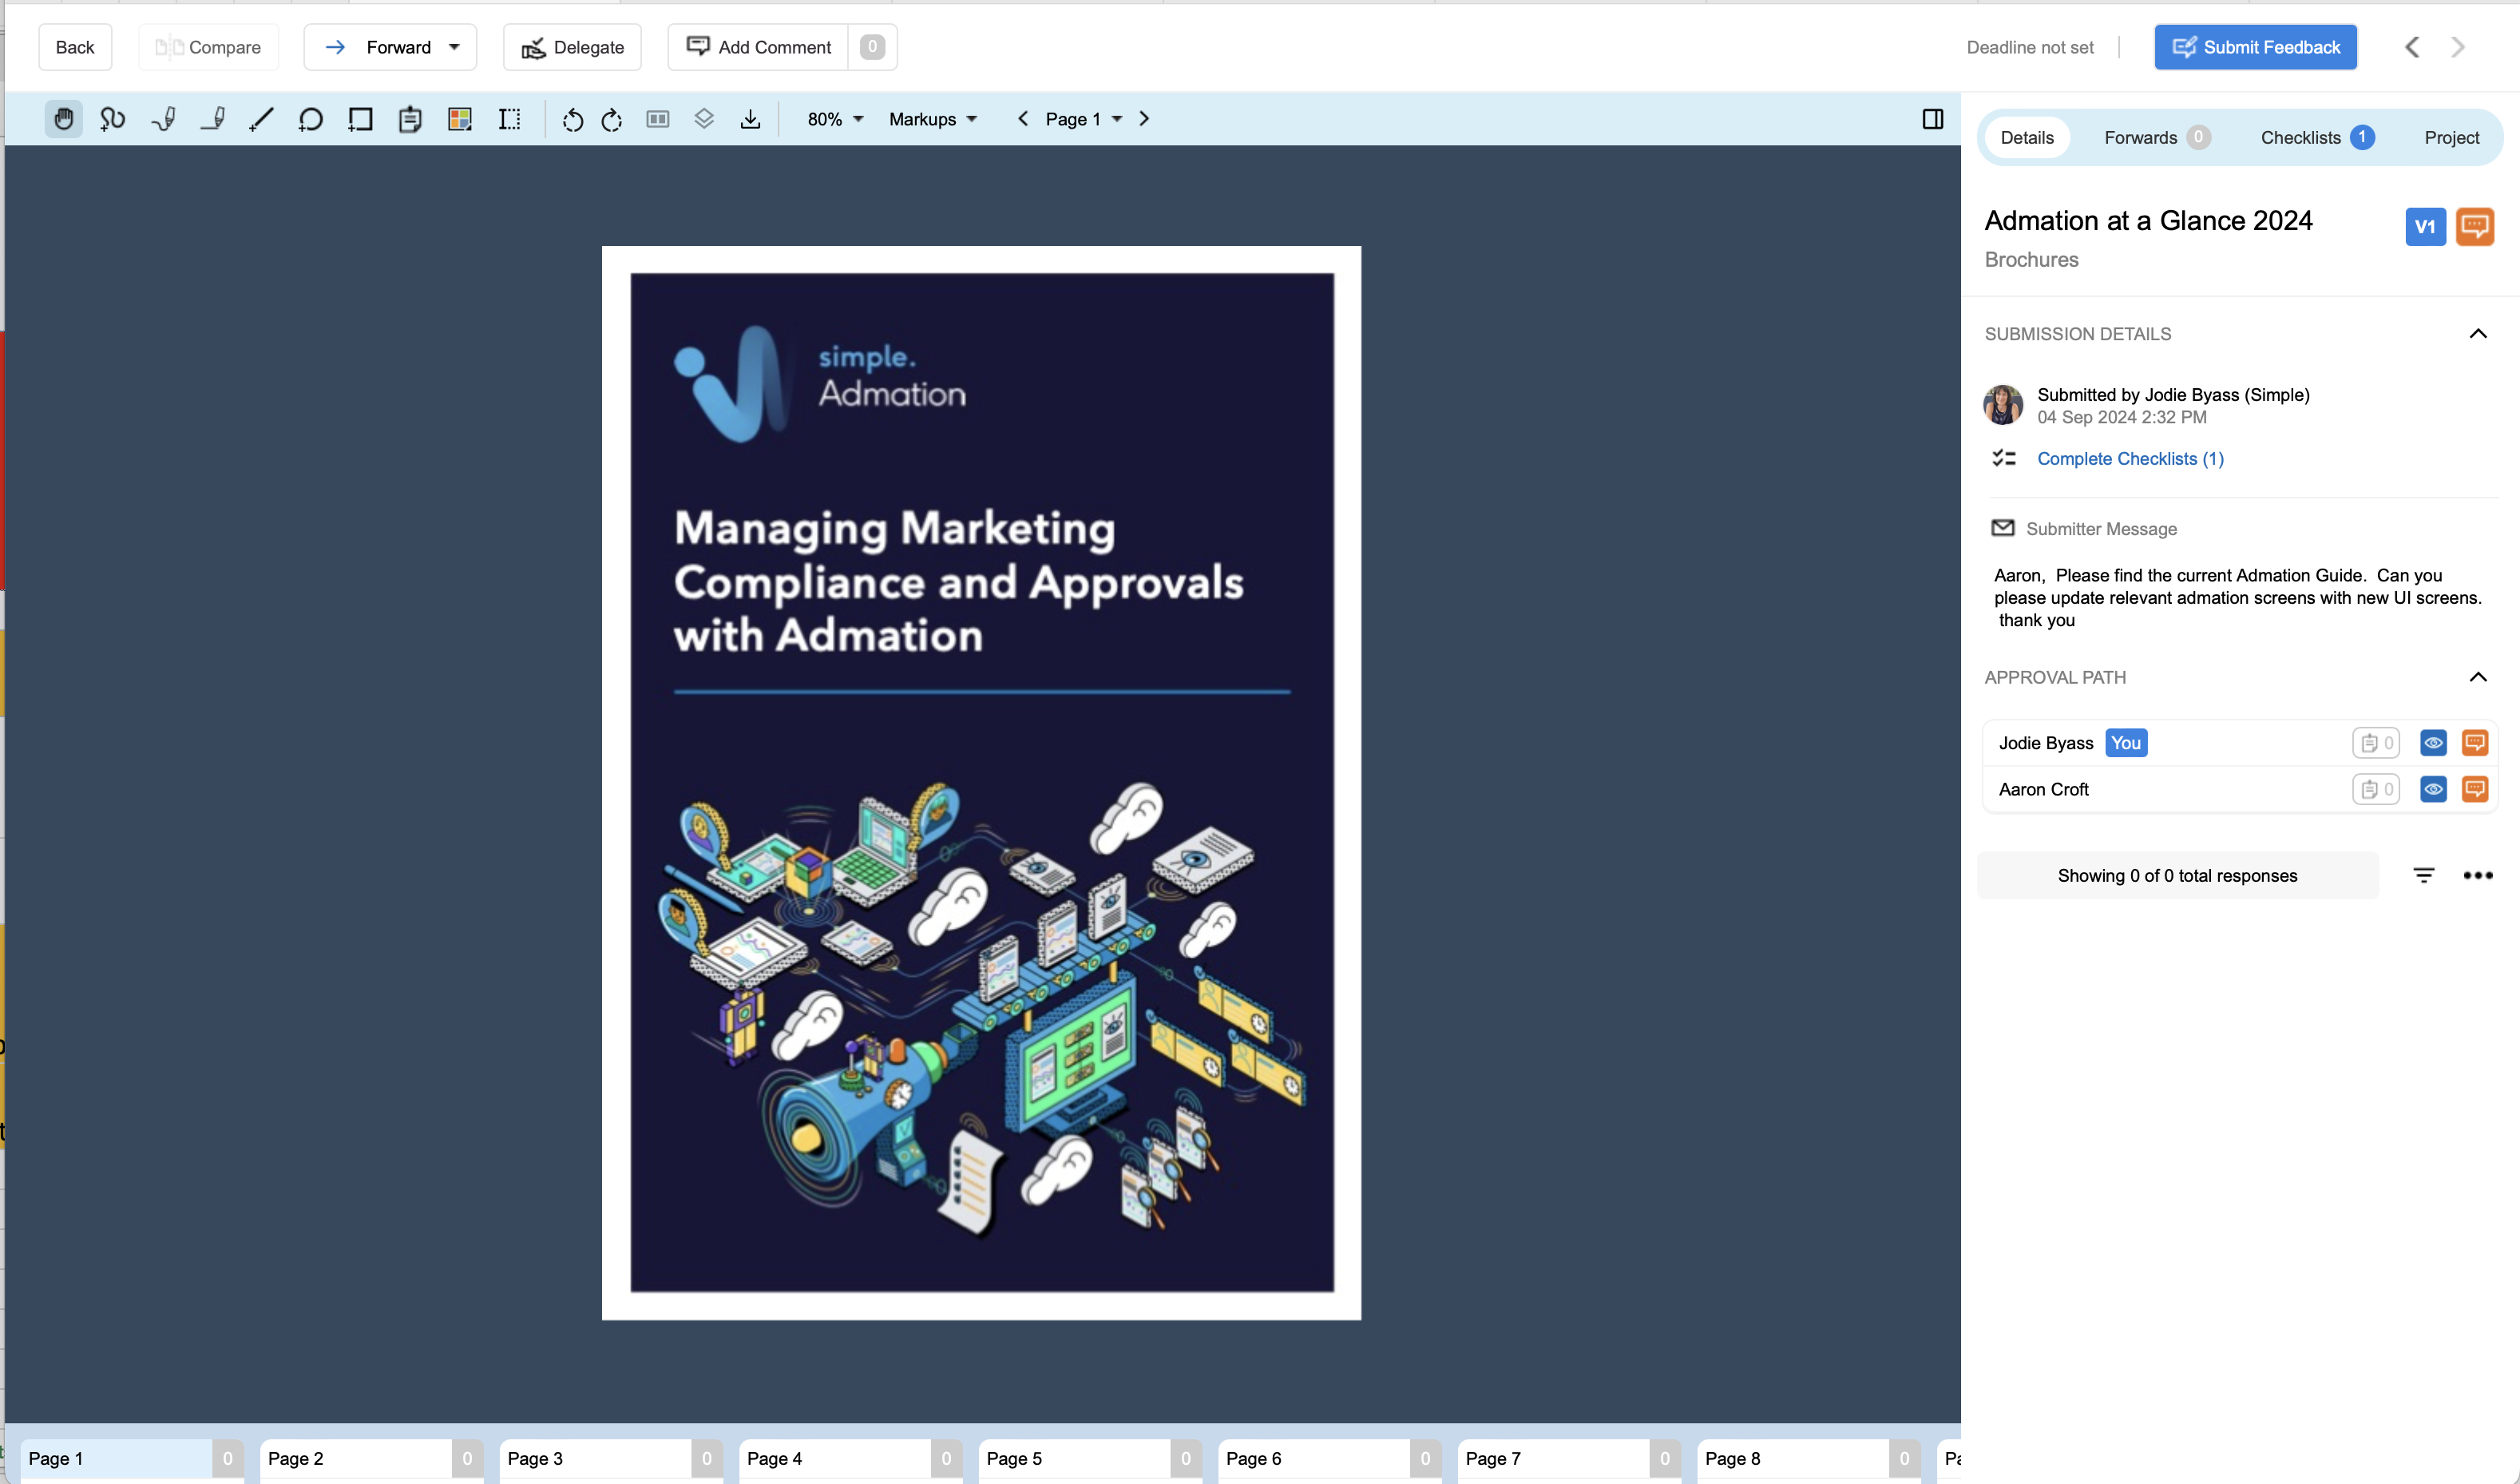
Task: Rotate the page counter-clockwise
Action: [x=572, y=120]
